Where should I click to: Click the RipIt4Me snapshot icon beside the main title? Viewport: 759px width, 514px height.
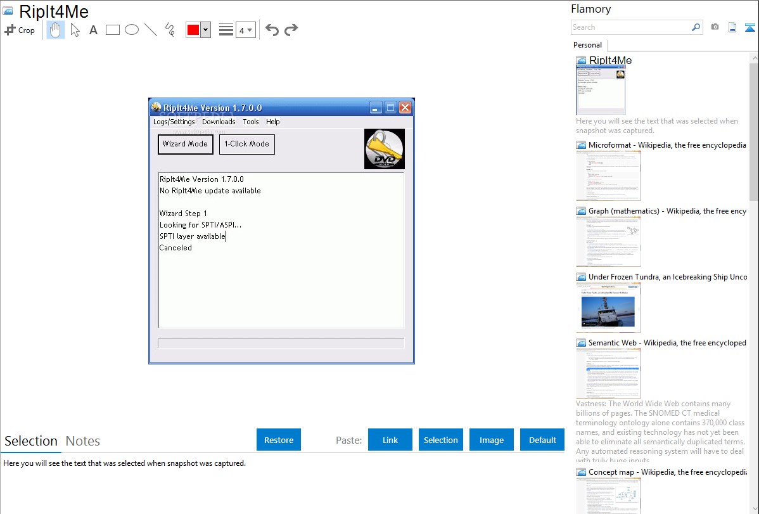click(8, 11)
